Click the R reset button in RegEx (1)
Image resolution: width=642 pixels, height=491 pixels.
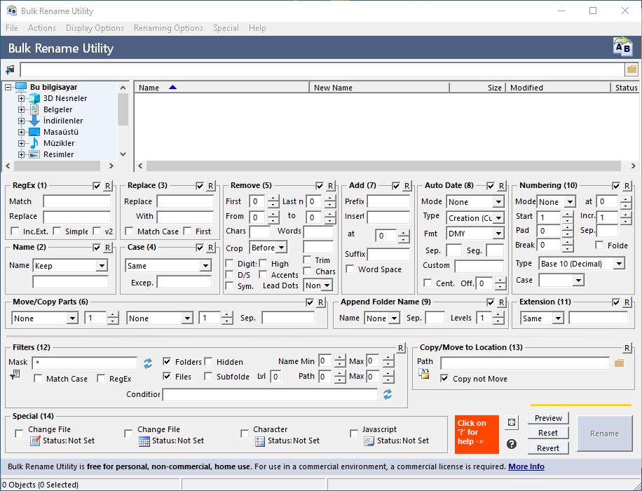pos(108,186)
